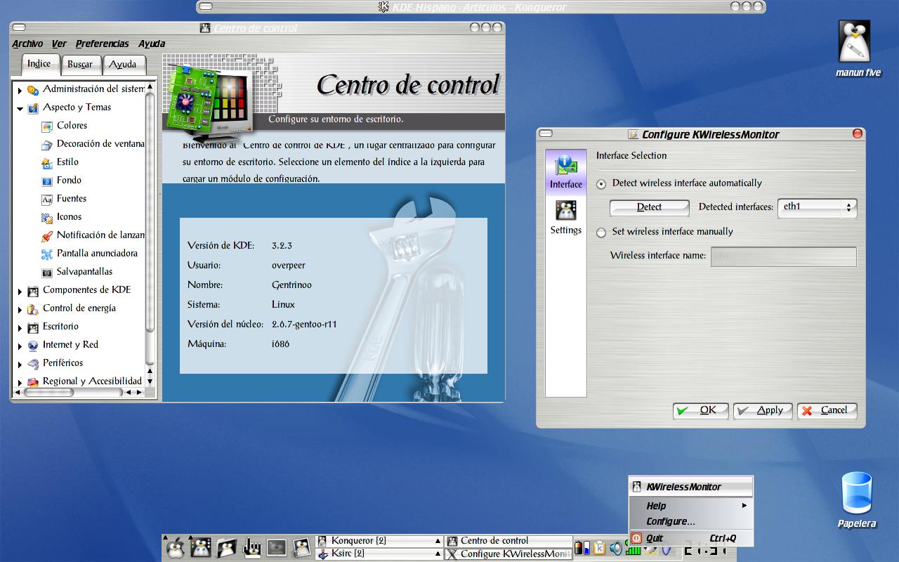Click the Notificación de lanzamiento rocket icon
The width and height of the screenshot is (899, 562).
click(x=46, y=236)
